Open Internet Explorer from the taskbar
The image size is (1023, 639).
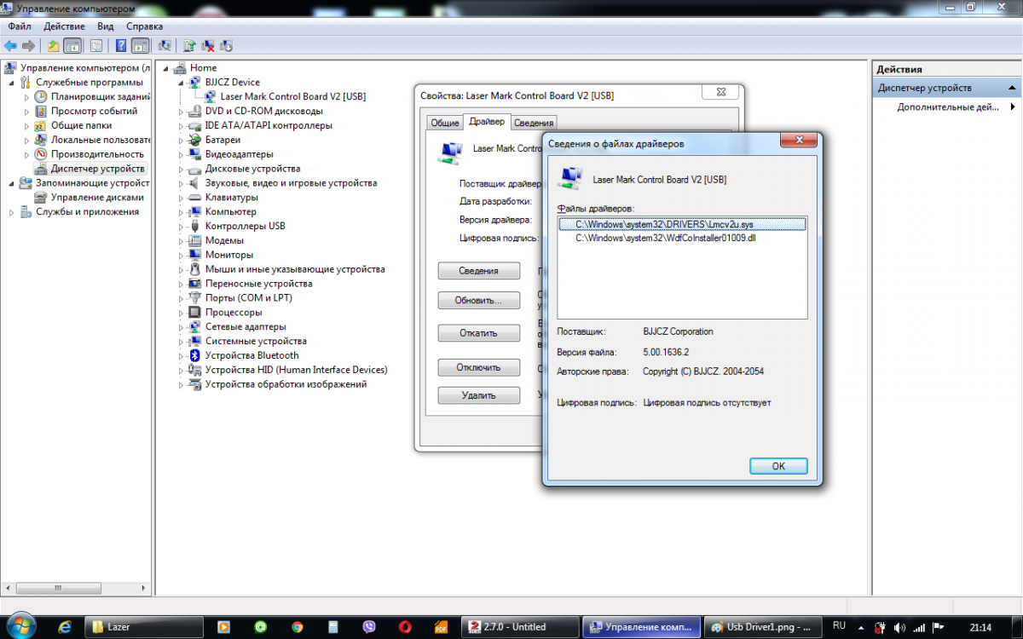click(65, 626)
